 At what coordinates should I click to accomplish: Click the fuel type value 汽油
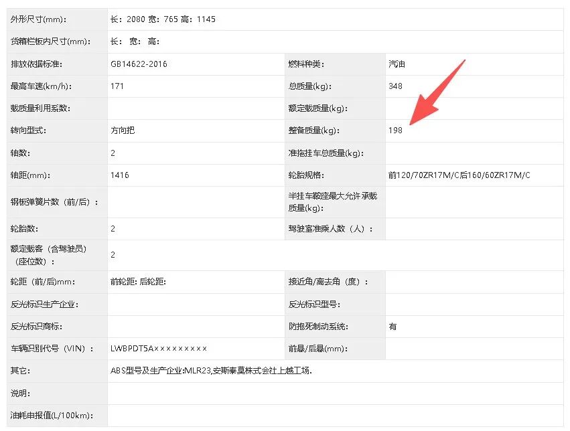click(x=397, y=64)
